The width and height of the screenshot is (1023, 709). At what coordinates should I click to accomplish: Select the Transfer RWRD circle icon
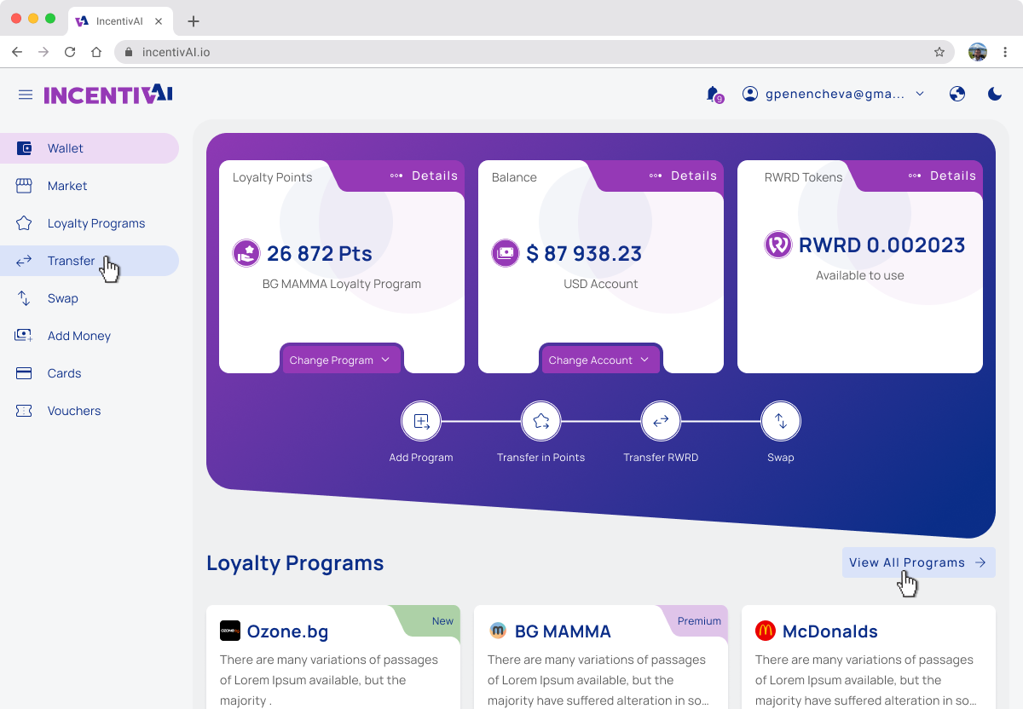(x=661, y=420)
